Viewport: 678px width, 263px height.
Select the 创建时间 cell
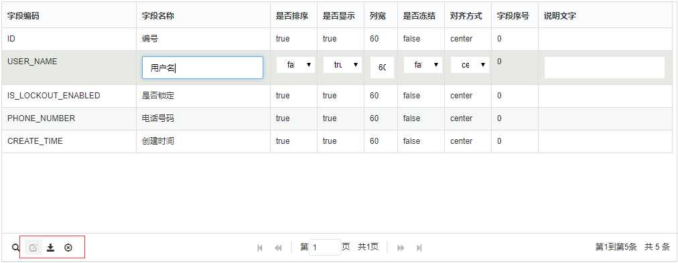click(x=203, y=141)
